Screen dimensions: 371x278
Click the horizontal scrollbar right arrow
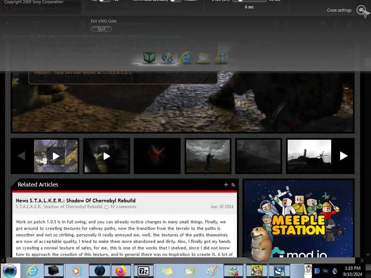tap(362, 260)
